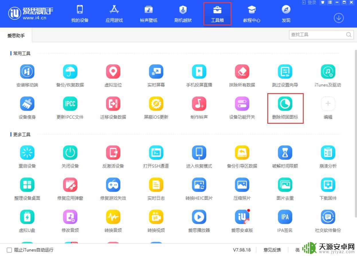
Task: Open 修复游戏失效 tool
Action: [113, 185]
